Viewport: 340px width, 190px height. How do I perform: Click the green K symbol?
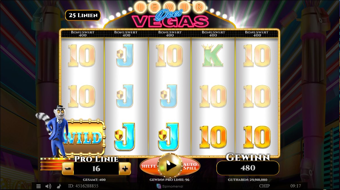pyautogui.click(x=213, y=55)
